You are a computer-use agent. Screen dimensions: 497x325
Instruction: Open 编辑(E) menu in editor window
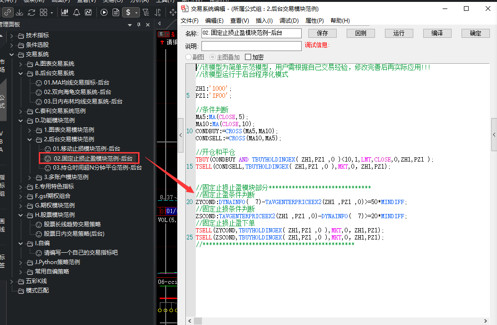(214, 21)
